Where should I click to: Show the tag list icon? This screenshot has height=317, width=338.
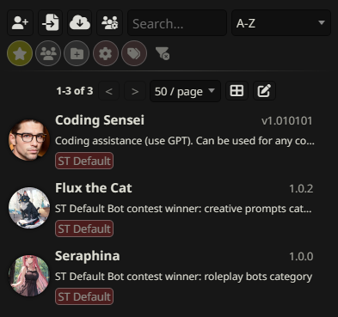tap(134, 53)
